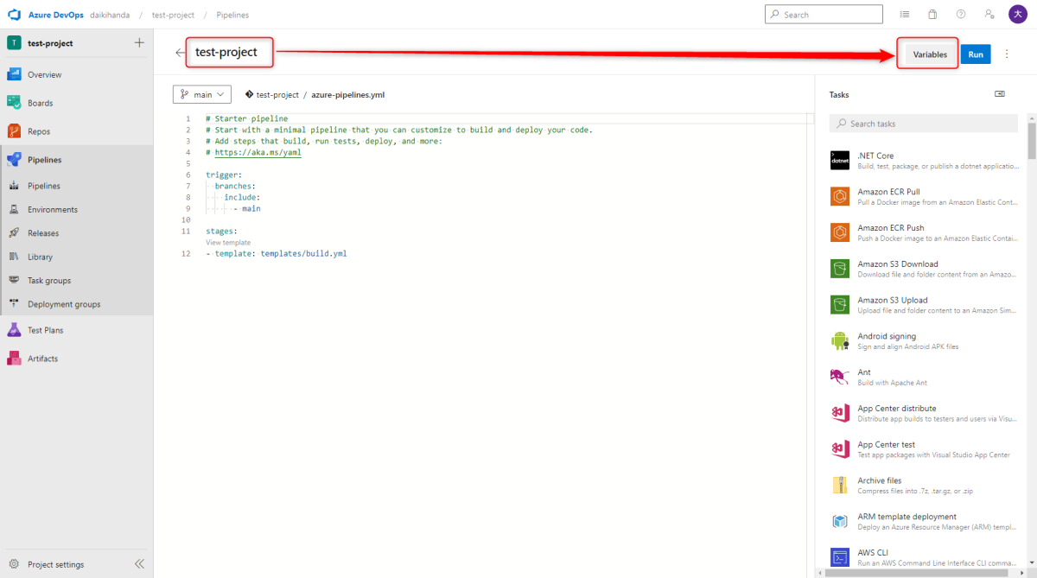Image resolution: width=1037 pixels, height=578 pixels.
Task: Open Artifacts in the sidebar
Action: pyautogui.click(x=77, y=359)
